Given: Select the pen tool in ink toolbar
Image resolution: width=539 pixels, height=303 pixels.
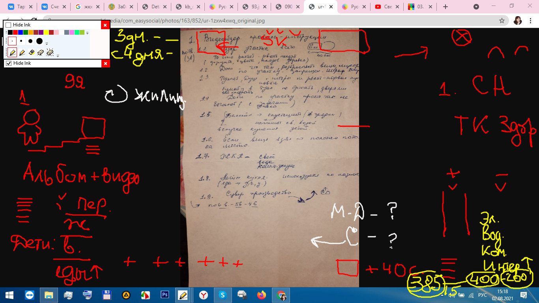Looking at the screenshot, I should pos(12,52).
